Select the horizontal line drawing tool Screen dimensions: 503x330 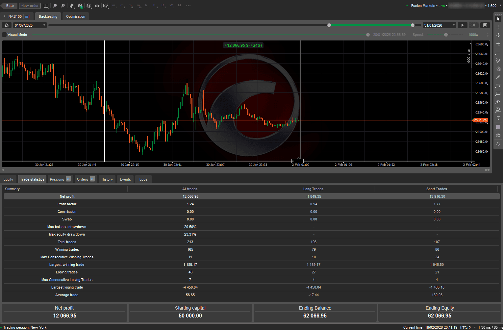[498, 52]
